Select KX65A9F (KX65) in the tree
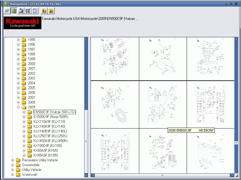Viewport: 241px width, 180px height. coord(46,151)
